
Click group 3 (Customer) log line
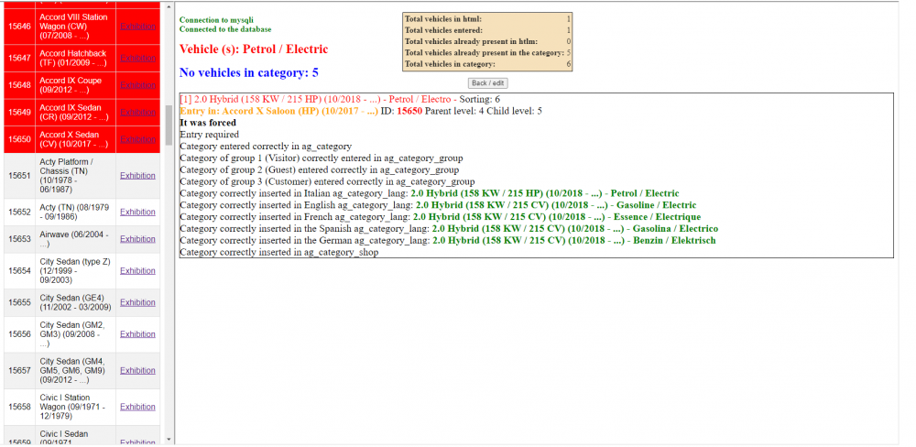tap(327, 181)
